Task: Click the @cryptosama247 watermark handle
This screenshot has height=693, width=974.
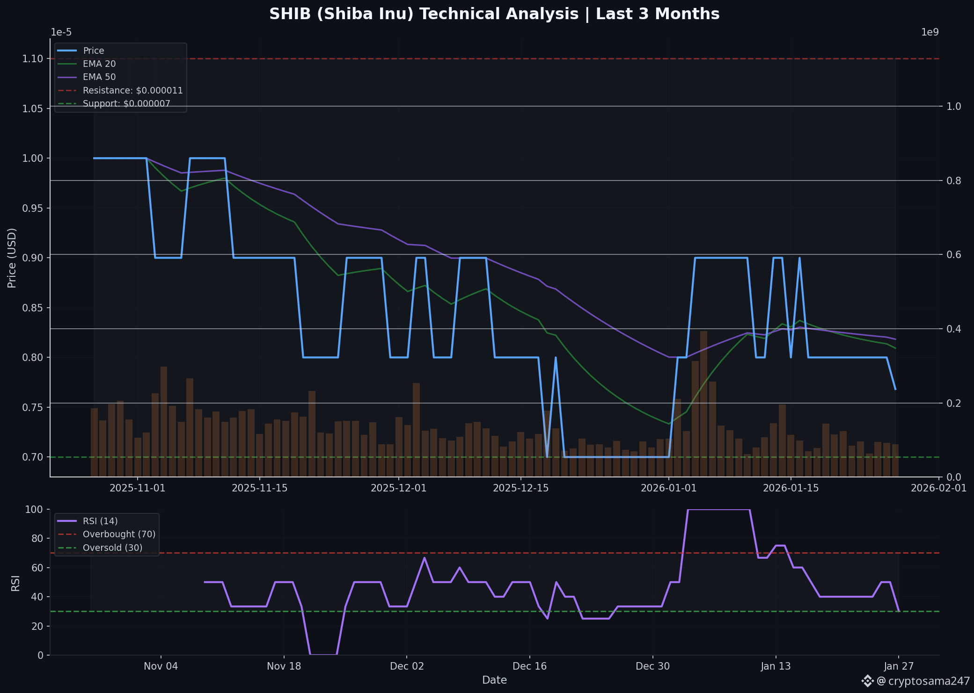Action: click(923, 681)
